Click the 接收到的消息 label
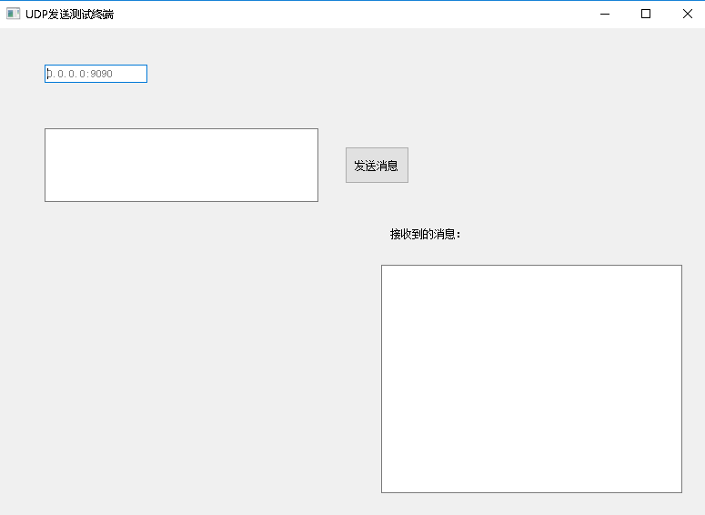The width and height of the screenshot is (705, 515). pos(425,234)
